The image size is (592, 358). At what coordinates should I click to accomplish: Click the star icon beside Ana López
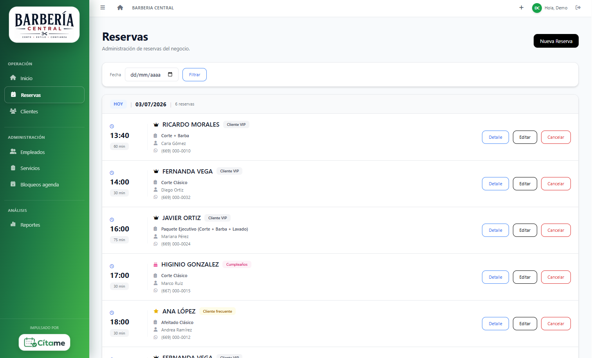pyautogui.click(x=156, y=311)
